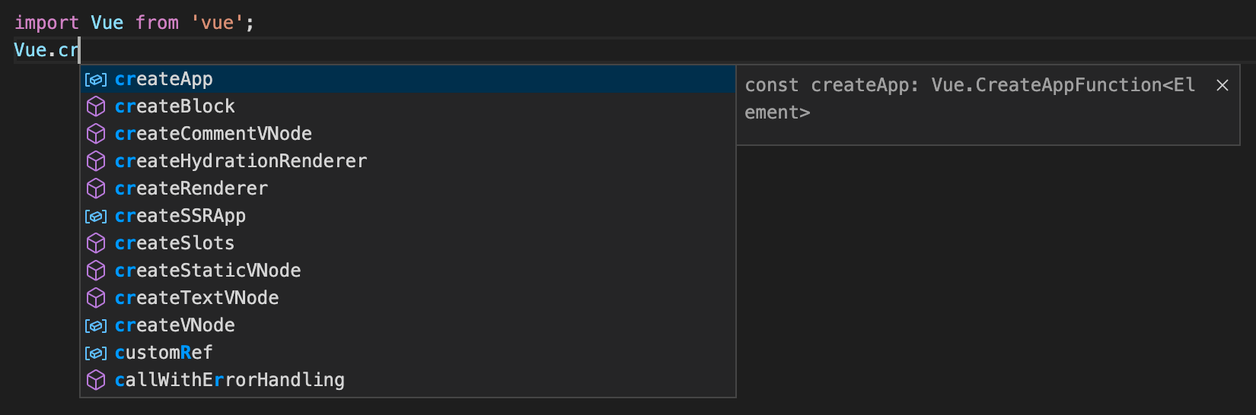Image resolution: width=1256 pixels, height=415 pixels.
Task: Place cursor on the import Vue line
Action: point(134,23)
